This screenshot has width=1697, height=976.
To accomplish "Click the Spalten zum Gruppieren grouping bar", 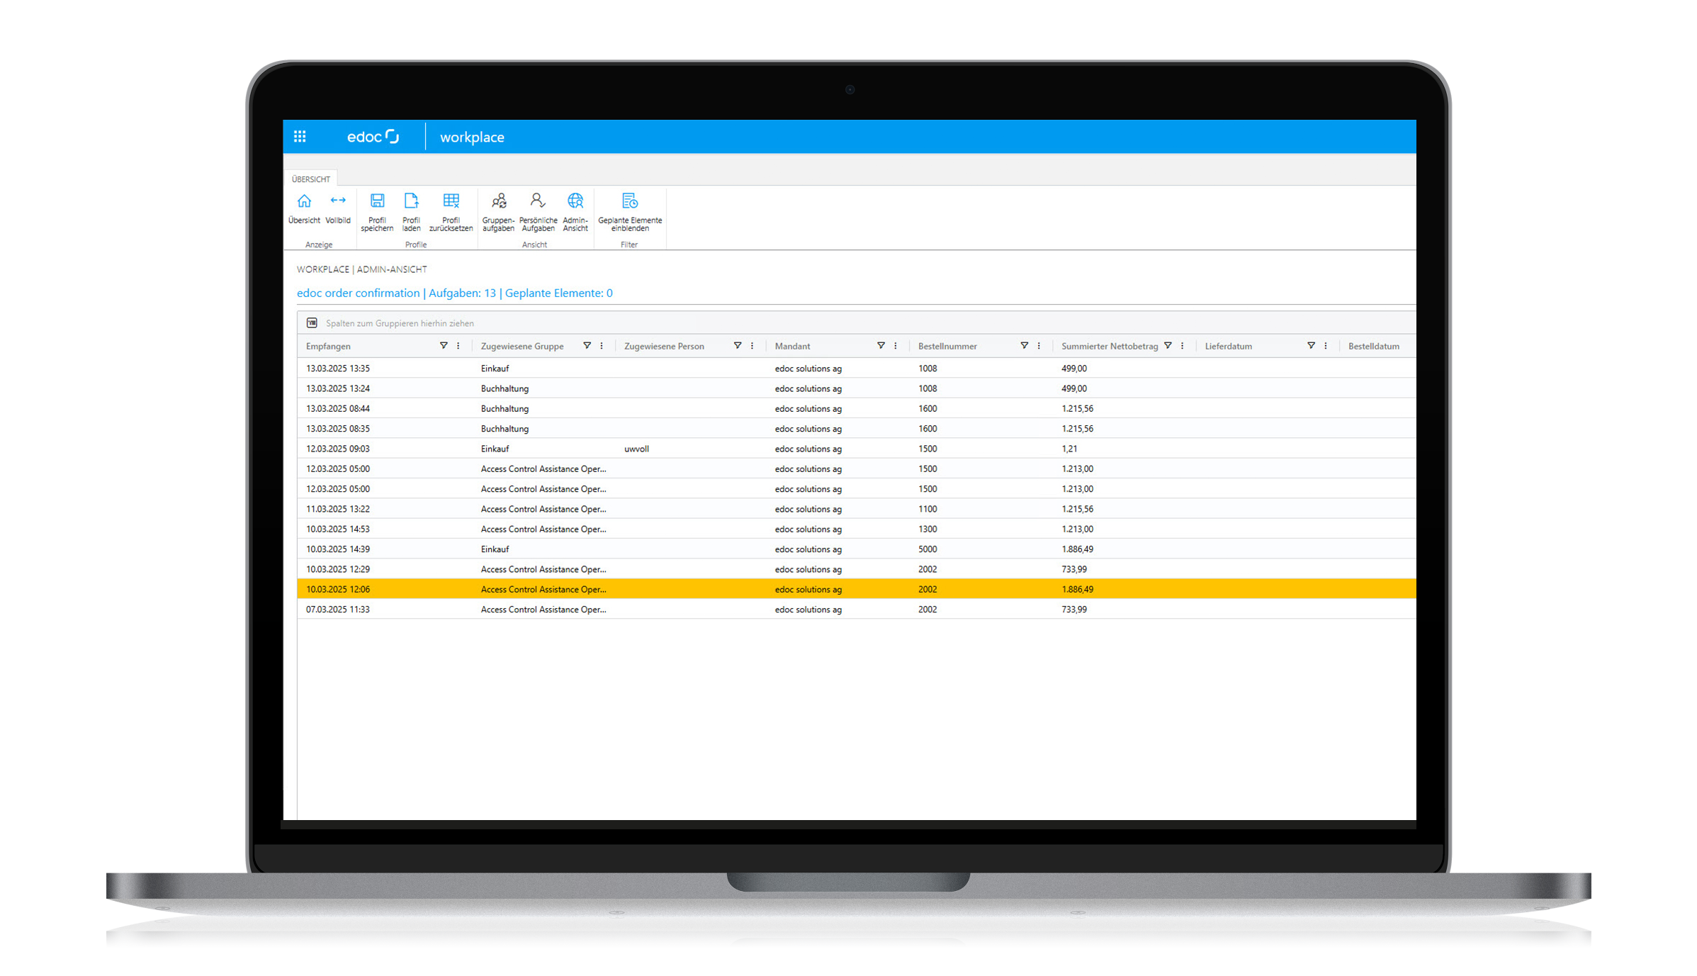I will pyautogui.click(x=400, y=322).
